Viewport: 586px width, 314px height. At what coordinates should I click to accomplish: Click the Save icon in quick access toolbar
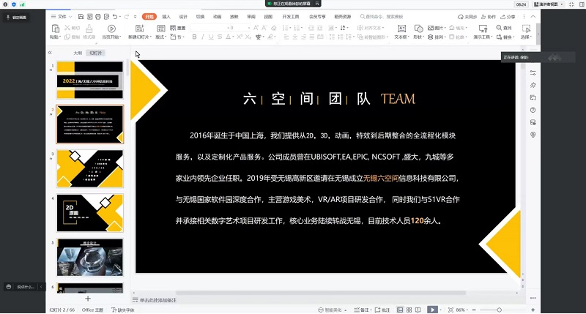coord(80,15)
